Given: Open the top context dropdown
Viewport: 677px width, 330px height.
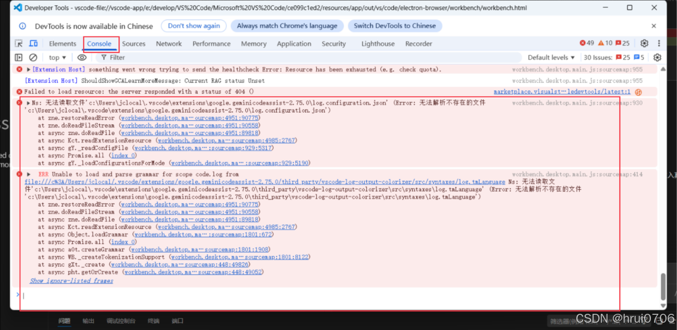Looking at the screenshot, I should point(57,57).
